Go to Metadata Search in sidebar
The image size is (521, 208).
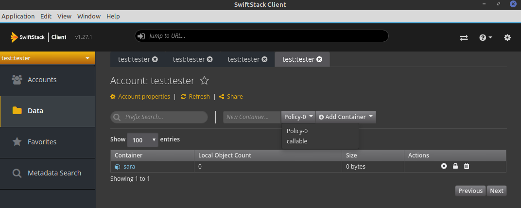tap(54, 173)
